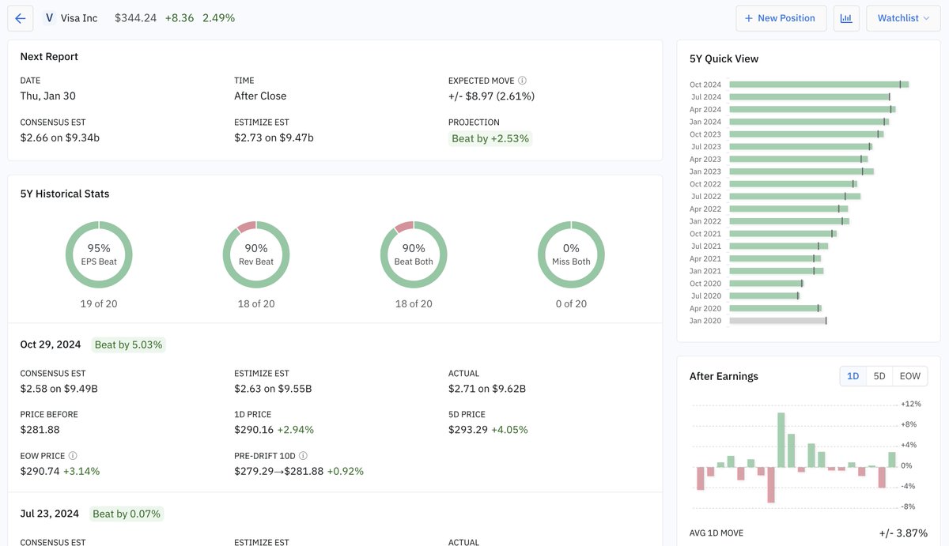Switch to the 5D after-earnings view
This screenshot has width=949, height=546.
coord(879,375)
